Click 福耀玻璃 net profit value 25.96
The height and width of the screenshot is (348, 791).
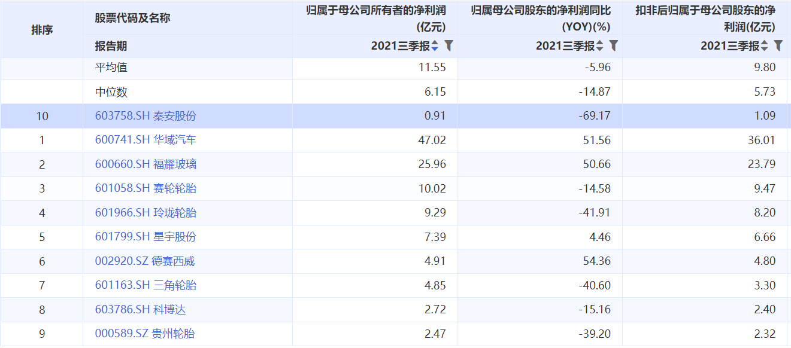[432, 164]
